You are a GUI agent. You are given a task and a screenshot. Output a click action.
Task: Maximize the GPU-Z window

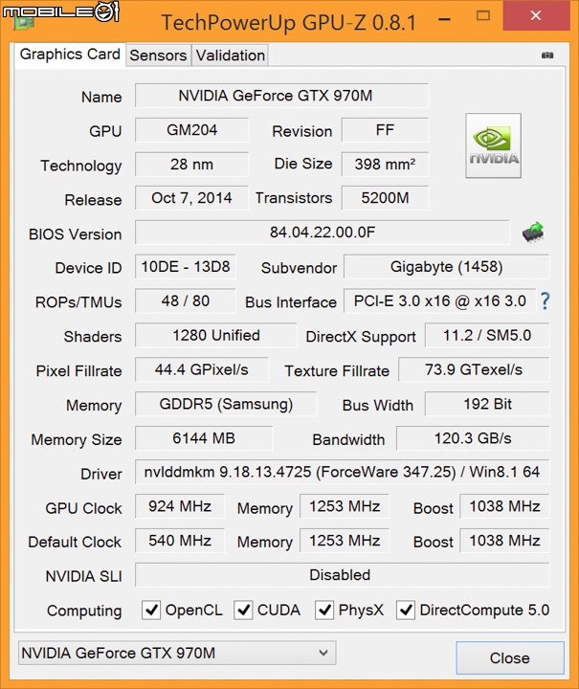coord(483,16)
